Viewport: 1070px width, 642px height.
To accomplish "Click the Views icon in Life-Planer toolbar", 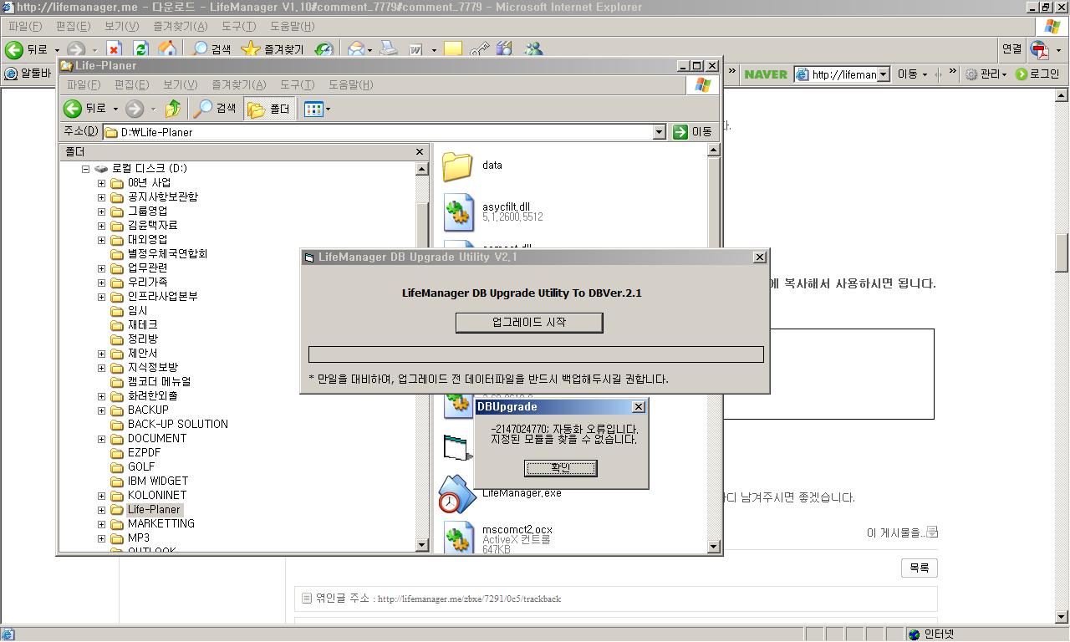I will coord(313,109).
